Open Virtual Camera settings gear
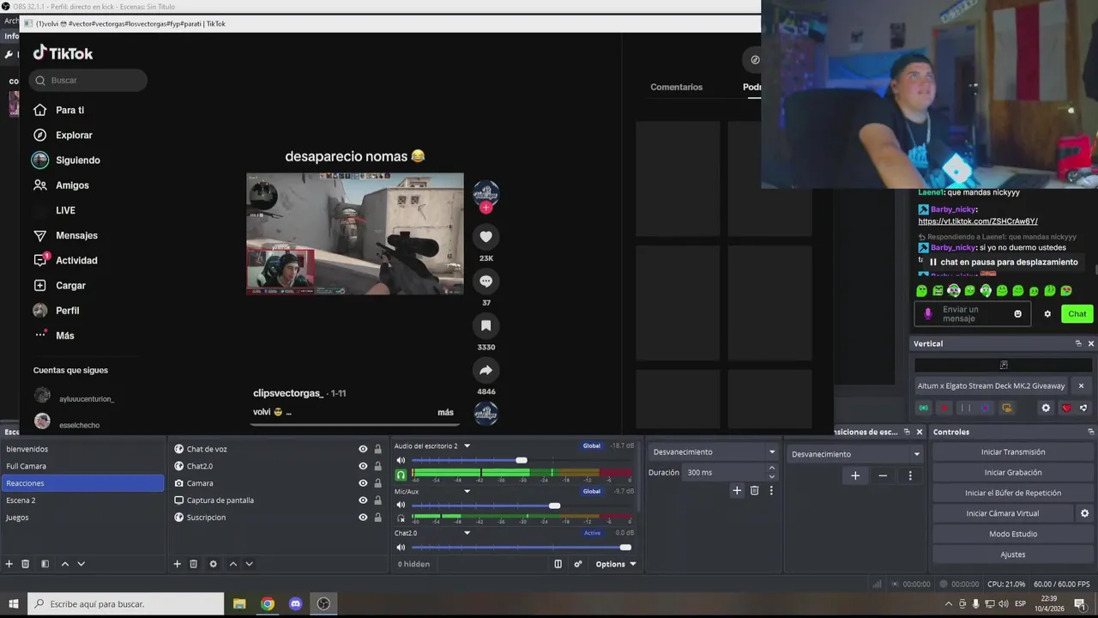Image resolution: width=1098 pixels, height=618 pixels. pyautogui.click(x=1084, y=513)
